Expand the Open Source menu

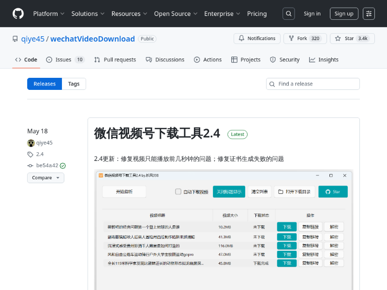point(175,14)
